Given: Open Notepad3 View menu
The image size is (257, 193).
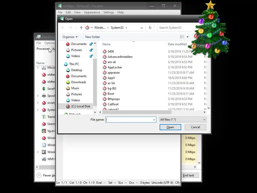Looking at the screenshot, I should click(77, 12).
